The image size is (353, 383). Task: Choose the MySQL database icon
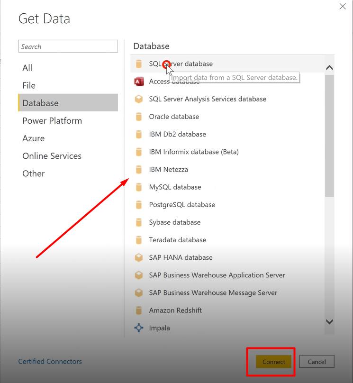140,187
